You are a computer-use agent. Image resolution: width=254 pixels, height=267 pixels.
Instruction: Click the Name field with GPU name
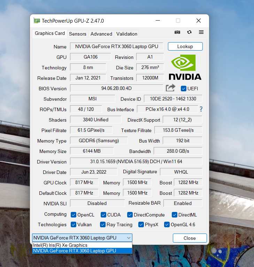tap(117, 46)
